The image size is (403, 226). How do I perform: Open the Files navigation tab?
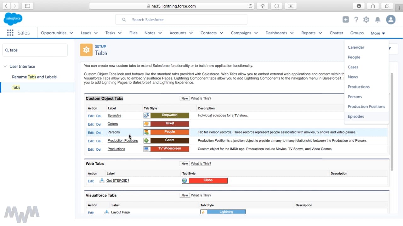click(x=133, y=33)
